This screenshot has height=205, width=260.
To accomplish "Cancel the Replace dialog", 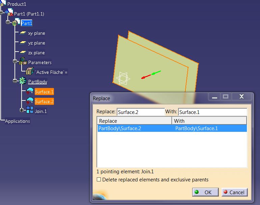I will tap(235, 192).
